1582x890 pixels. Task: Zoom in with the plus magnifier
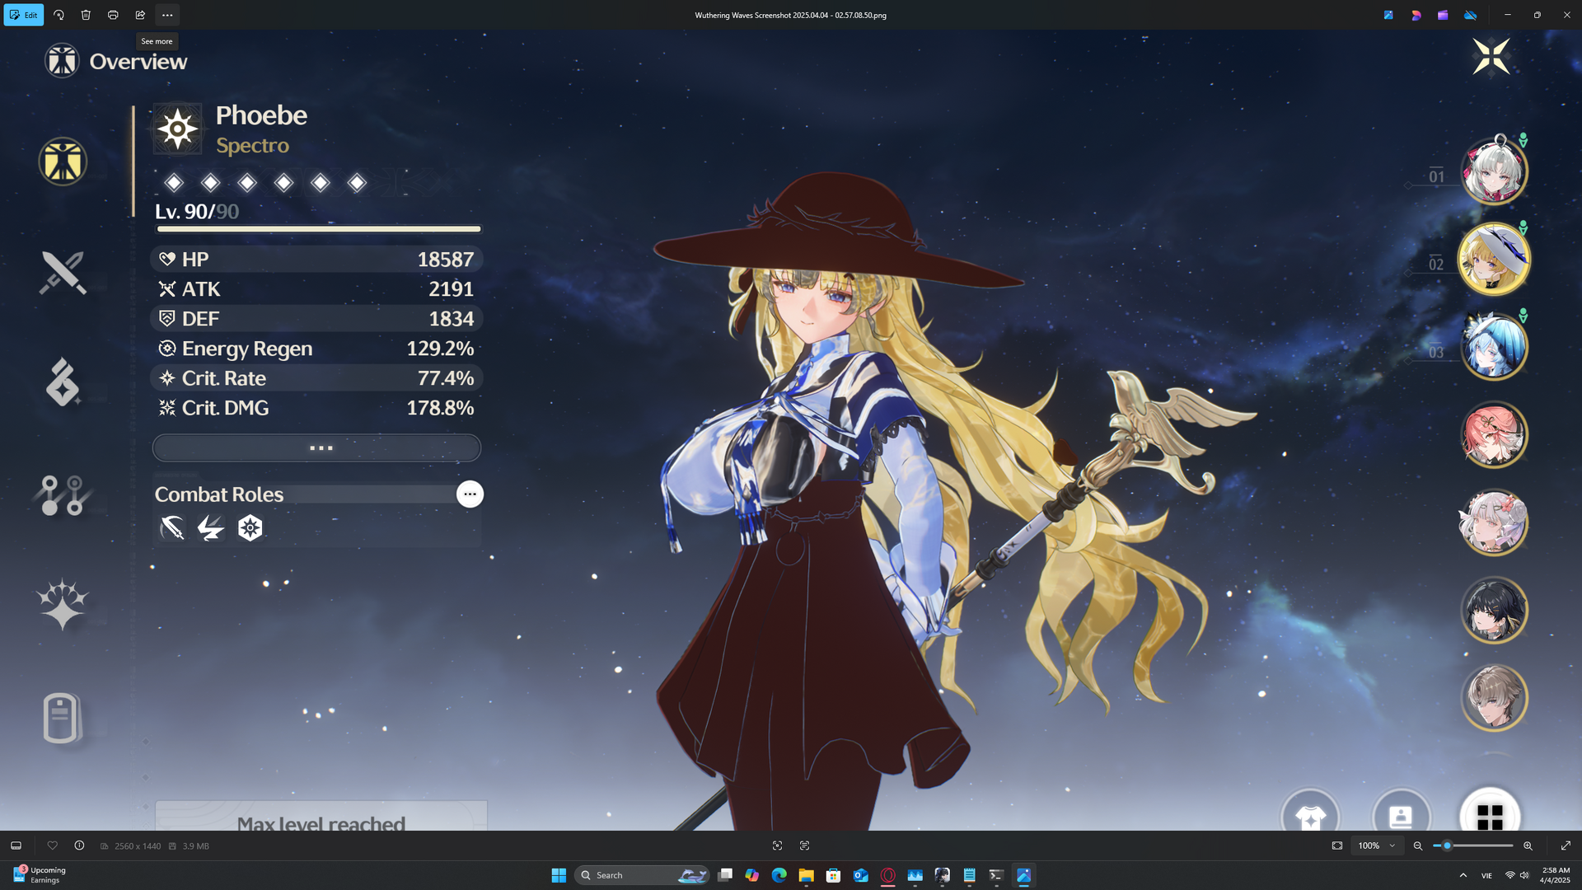(x=1528, y=845)
